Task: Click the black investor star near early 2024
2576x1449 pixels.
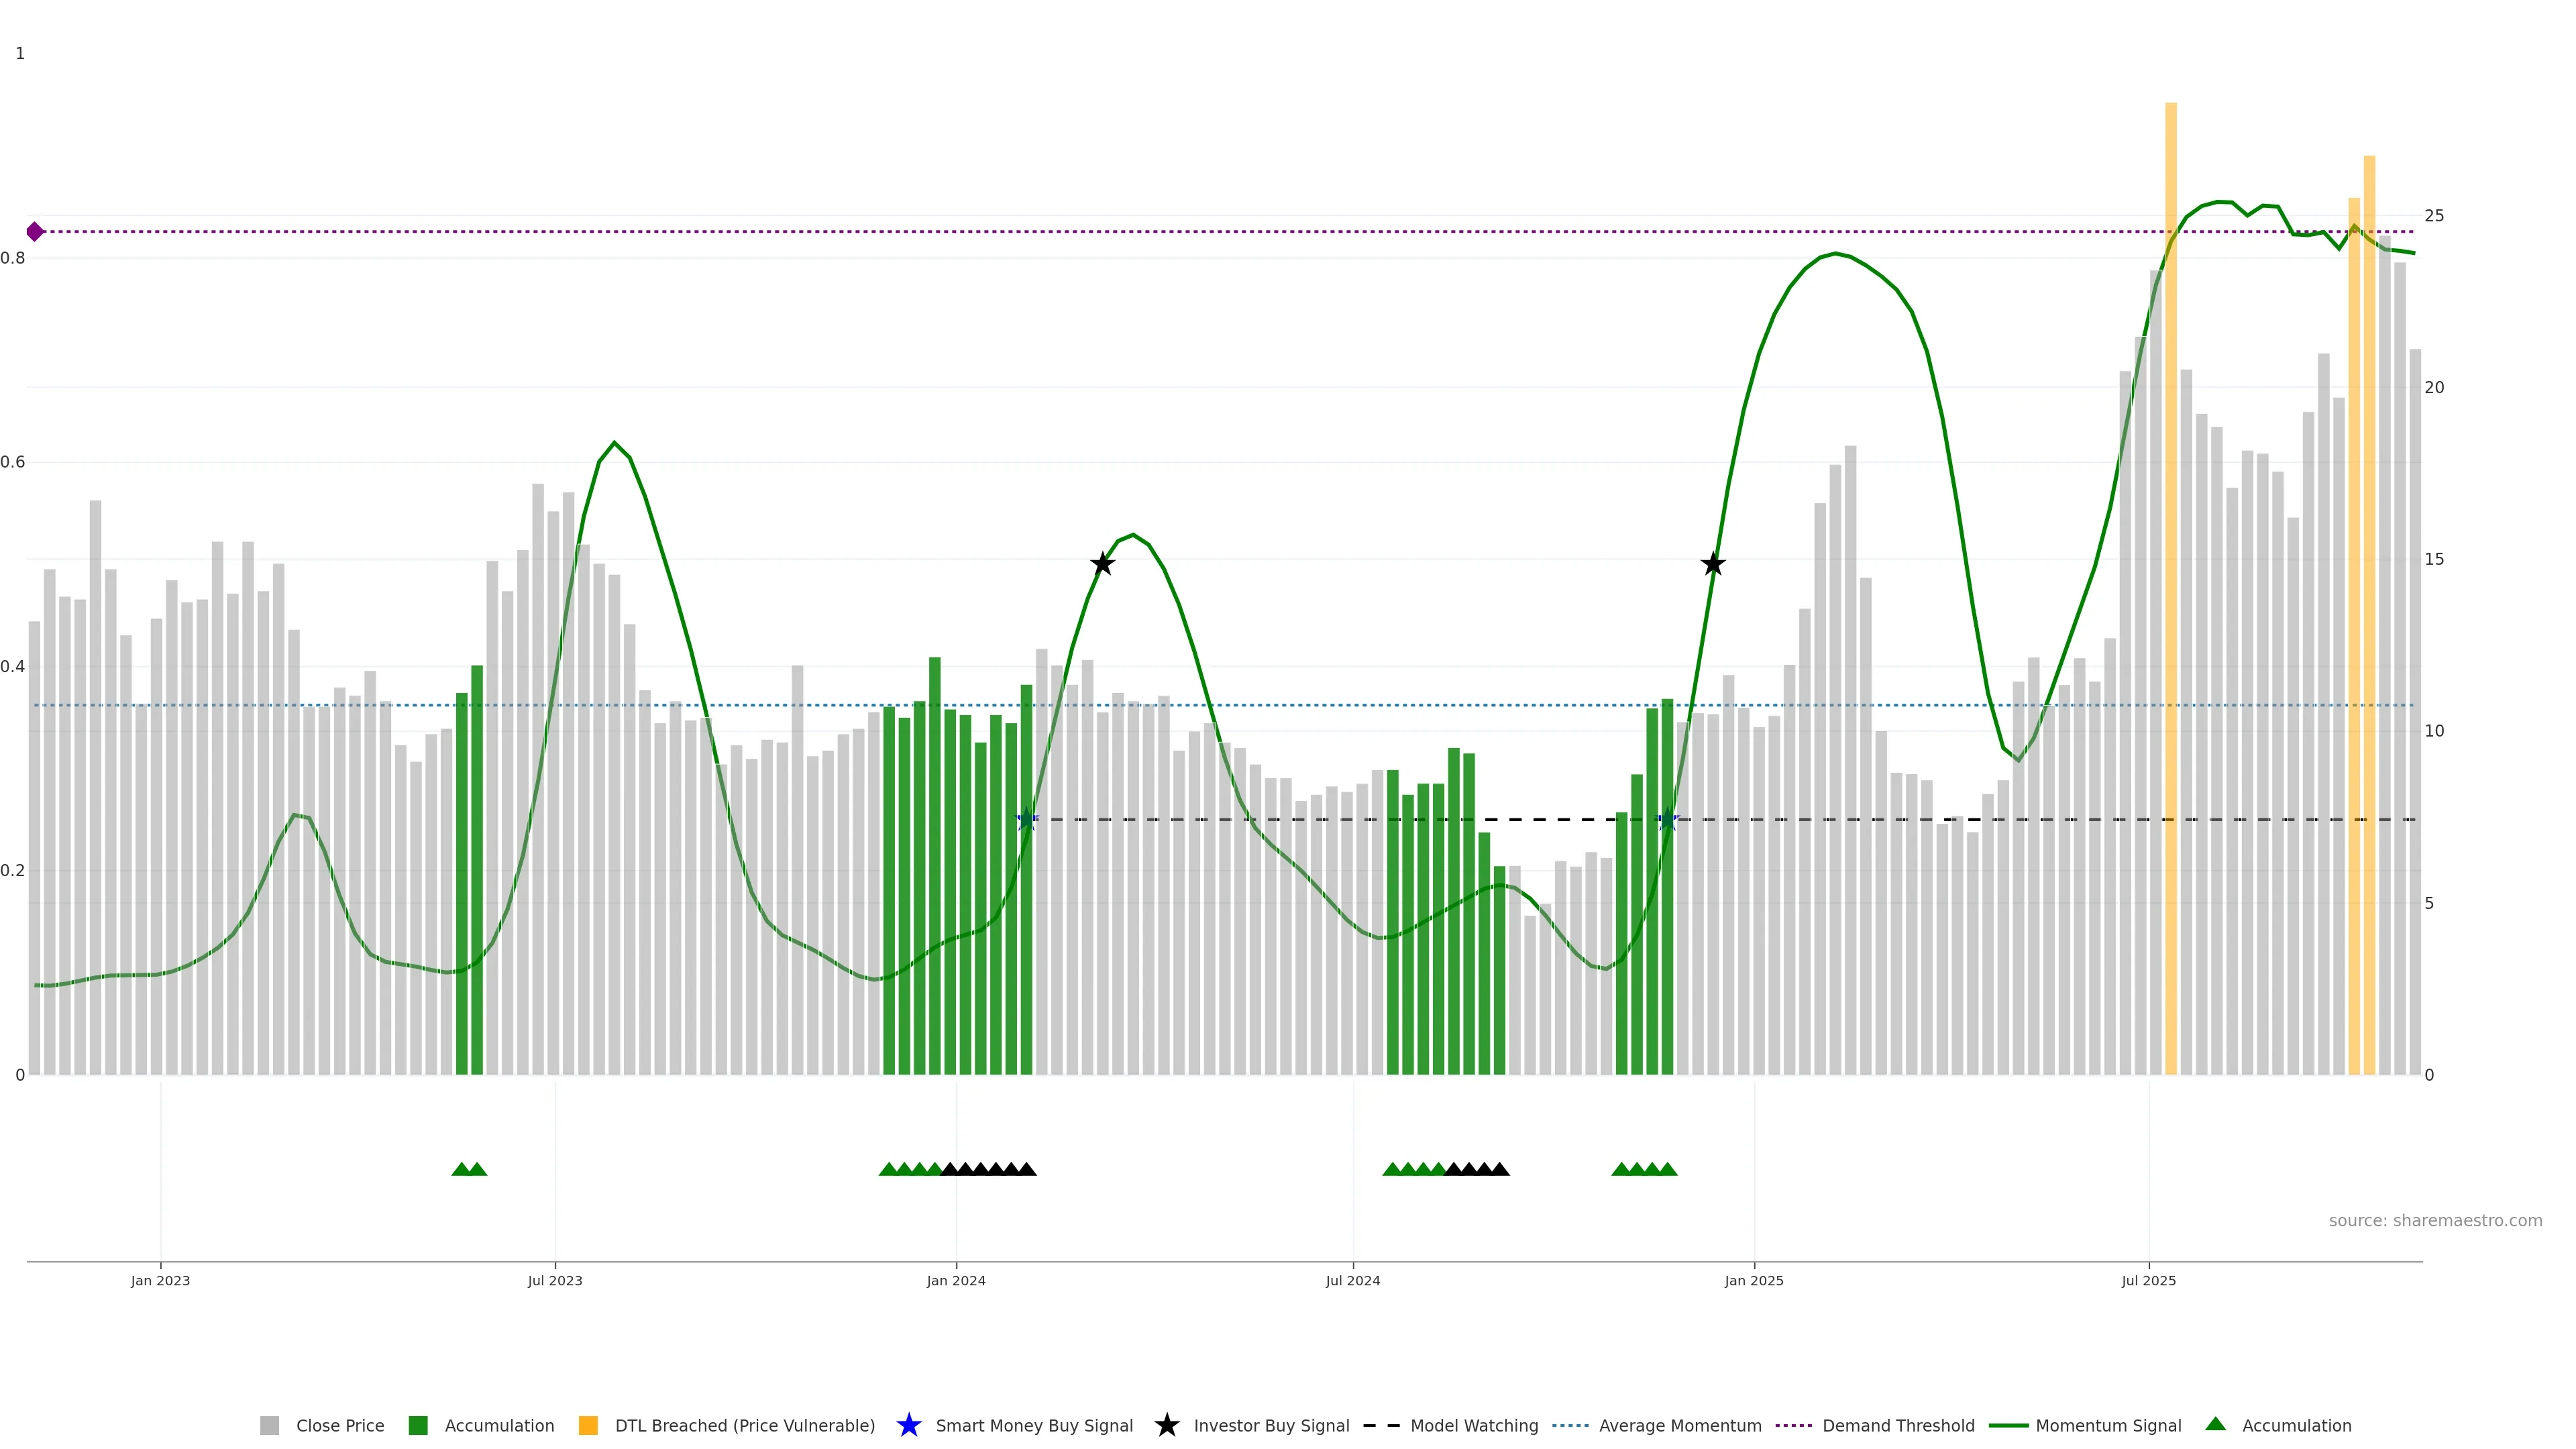Action: [x=1102, y=564]
